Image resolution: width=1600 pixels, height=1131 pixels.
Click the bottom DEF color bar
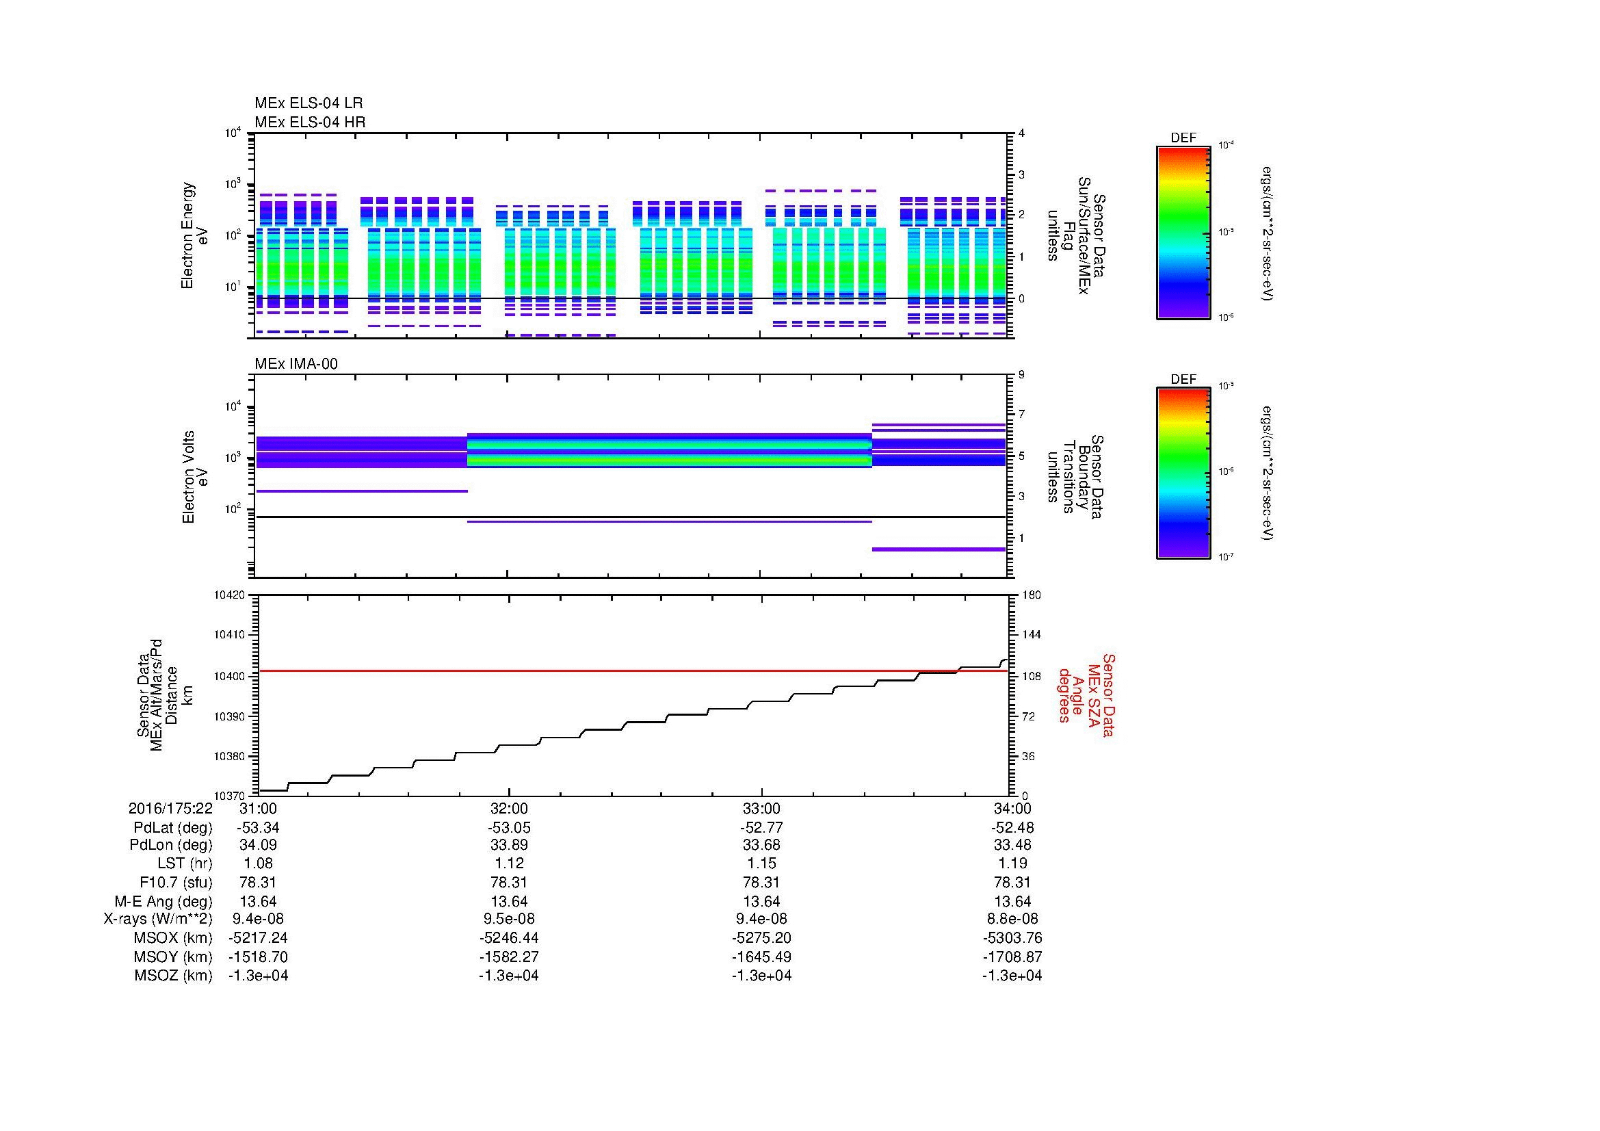[x=1183, y=473]
